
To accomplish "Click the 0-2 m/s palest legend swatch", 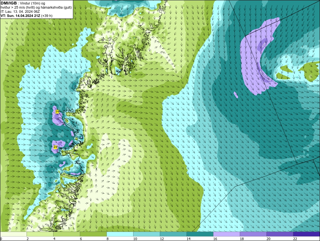I will (13, 234).
